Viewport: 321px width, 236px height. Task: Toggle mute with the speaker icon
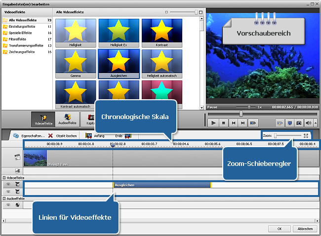pos(308,123)
